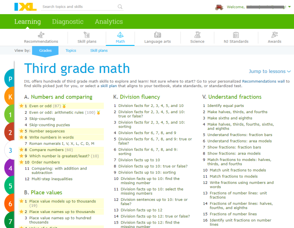Viewport: 294px width, 228px height.
Task: Click star beside Number sequences
Action: 21,131
